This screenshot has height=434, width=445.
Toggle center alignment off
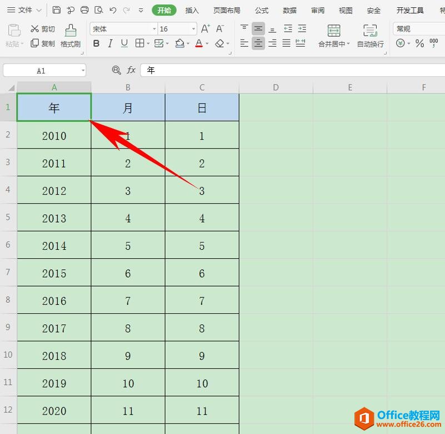tap(258, 43)
